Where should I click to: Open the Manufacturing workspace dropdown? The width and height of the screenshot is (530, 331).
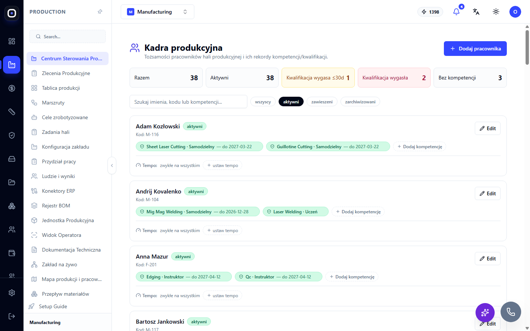coord(158,12)
